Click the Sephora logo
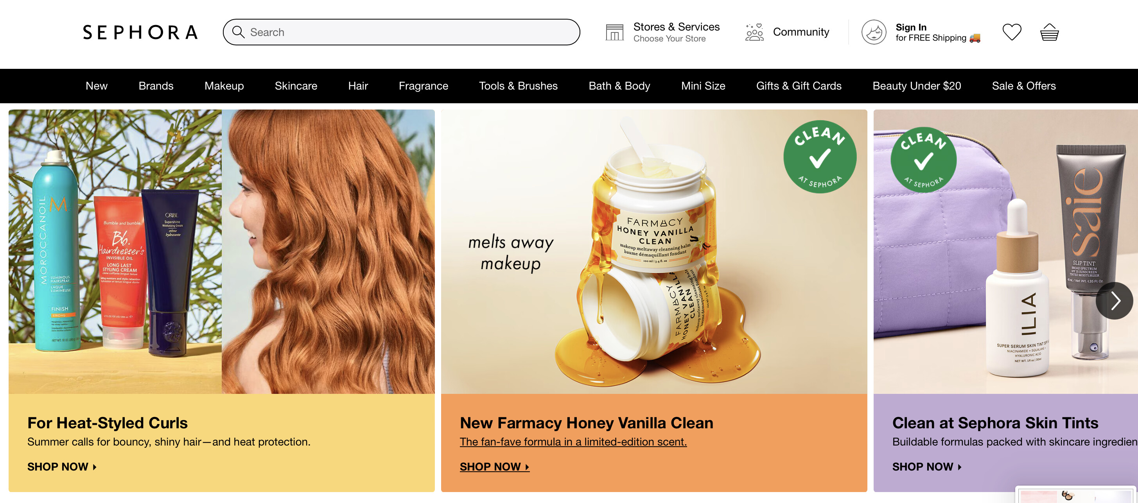Screen dimensions: 1138x503 (140, 32)
